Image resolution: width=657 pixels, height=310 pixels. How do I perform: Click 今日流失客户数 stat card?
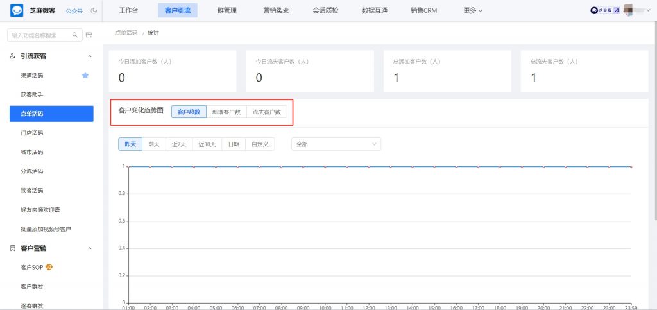[310, 71]
